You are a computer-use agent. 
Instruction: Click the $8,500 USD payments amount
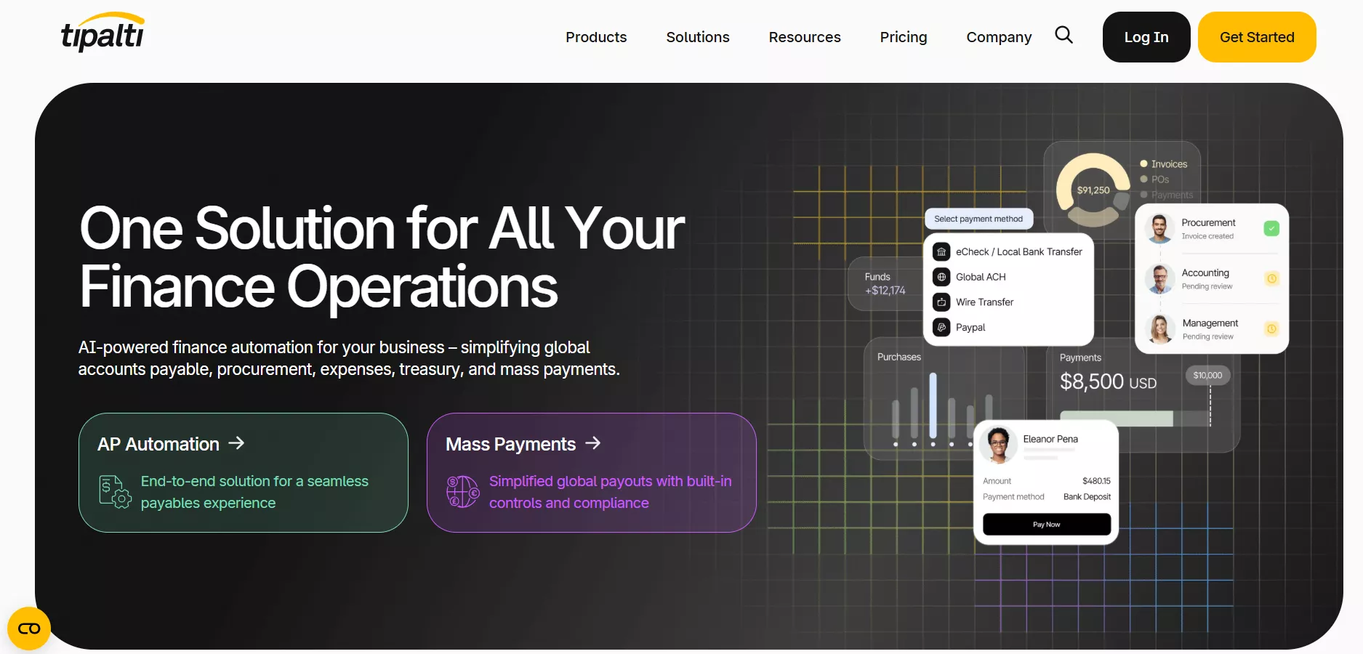(1108, 381)
